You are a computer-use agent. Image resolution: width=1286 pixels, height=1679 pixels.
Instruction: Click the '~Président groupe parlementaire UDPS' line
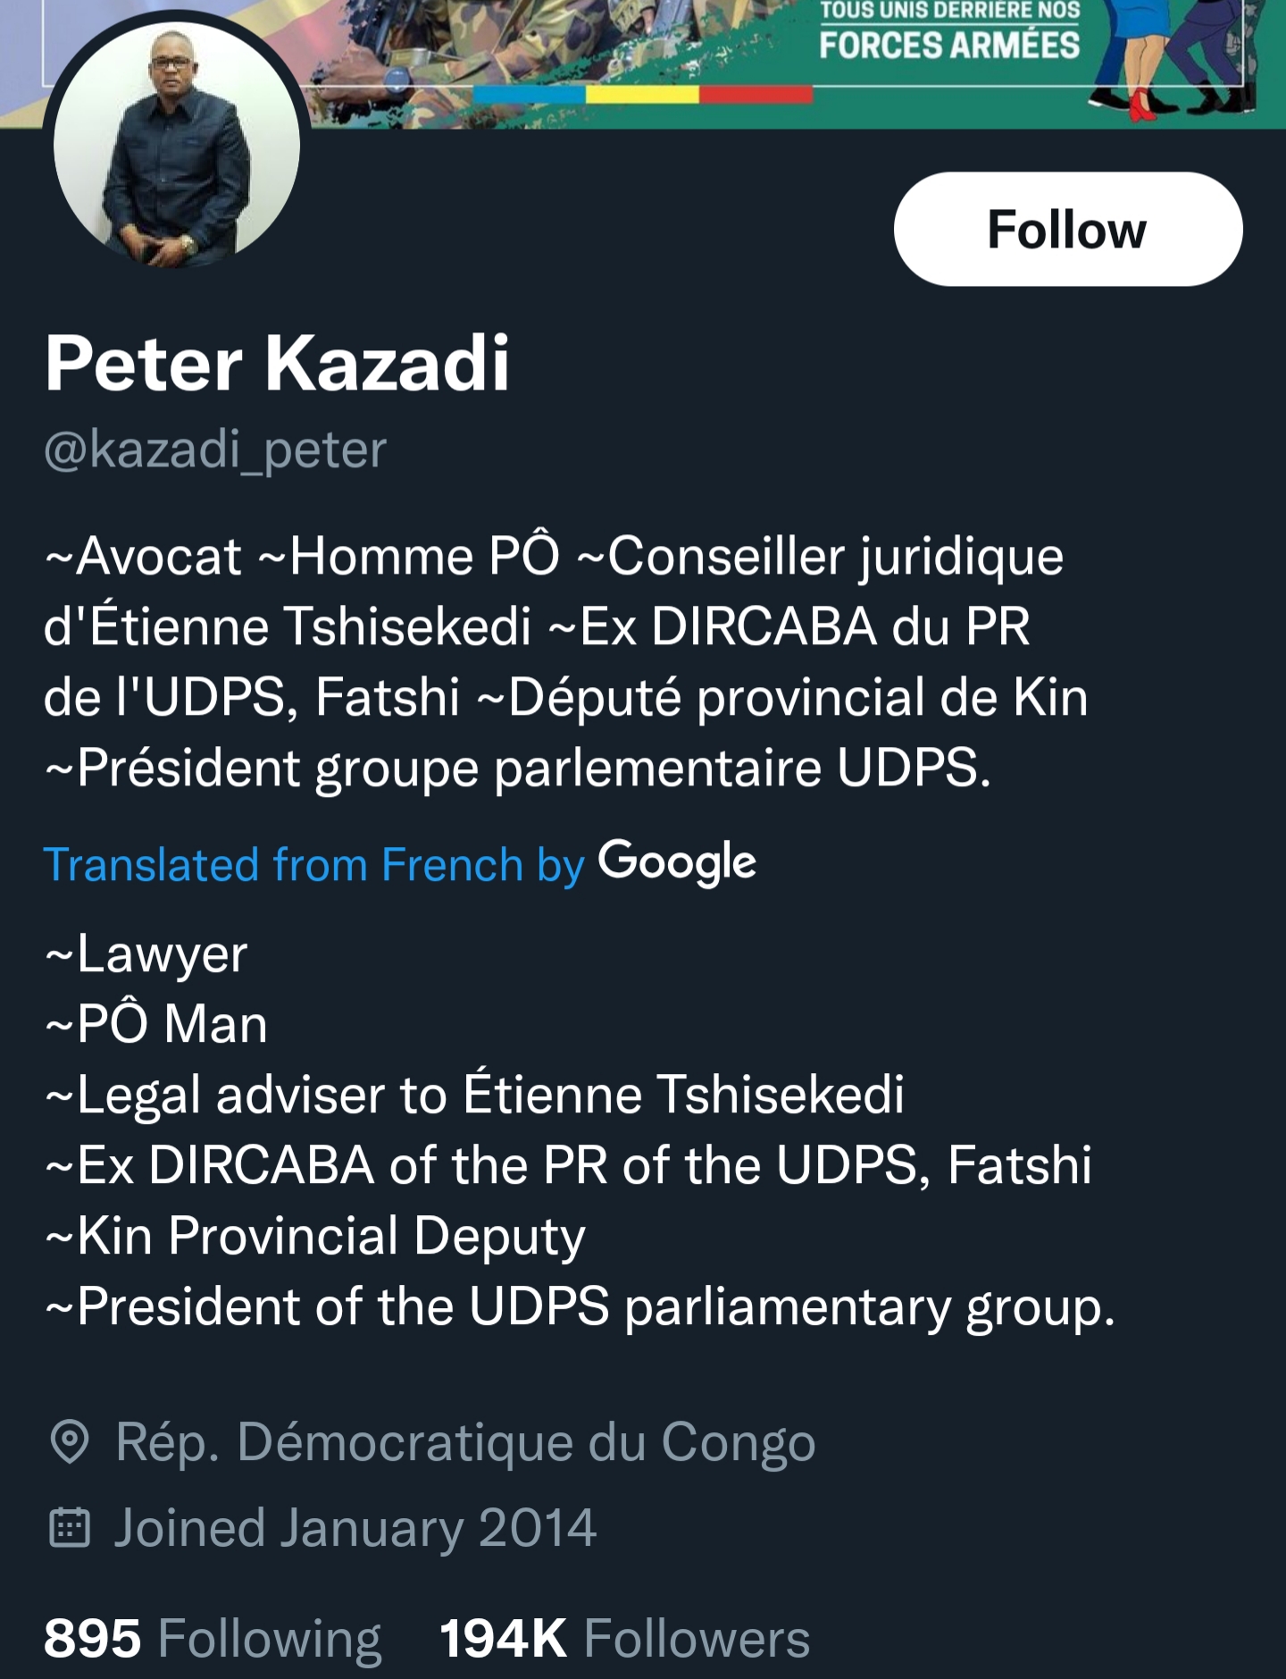click(x=518, y=768)
